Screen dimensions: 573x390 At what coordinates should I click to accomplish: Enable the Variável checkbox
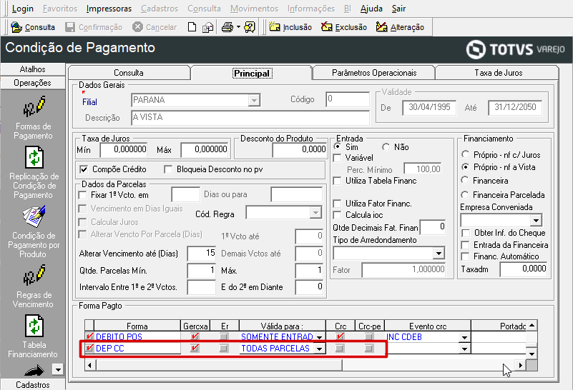338,158
